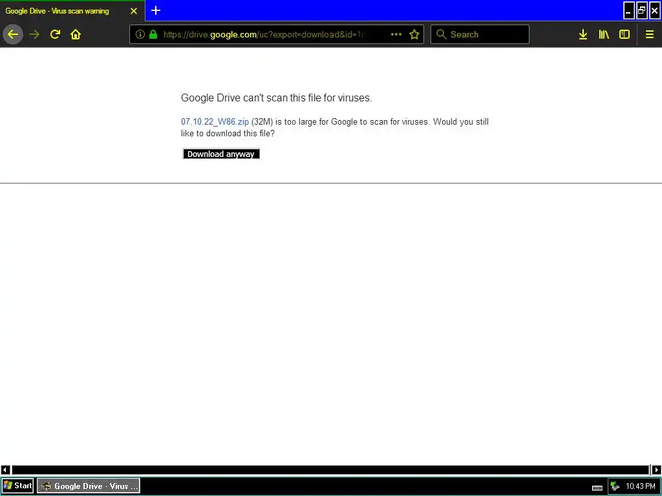662x496 pixels.
Task: Select Google Drive taskbar window button
Action: point(89,486)
